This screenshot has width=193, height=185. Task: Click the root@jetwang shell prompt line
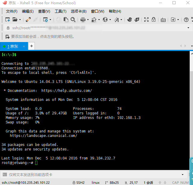20,163
